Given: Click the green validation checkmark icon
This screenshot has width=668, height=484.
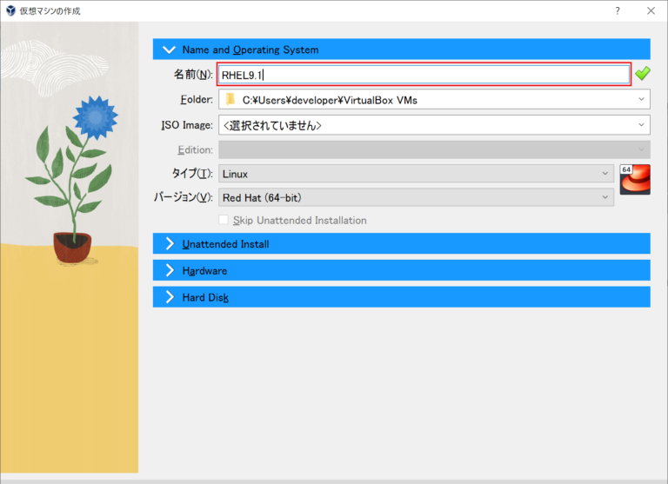Looking at the screenshot, I should 642,74.
